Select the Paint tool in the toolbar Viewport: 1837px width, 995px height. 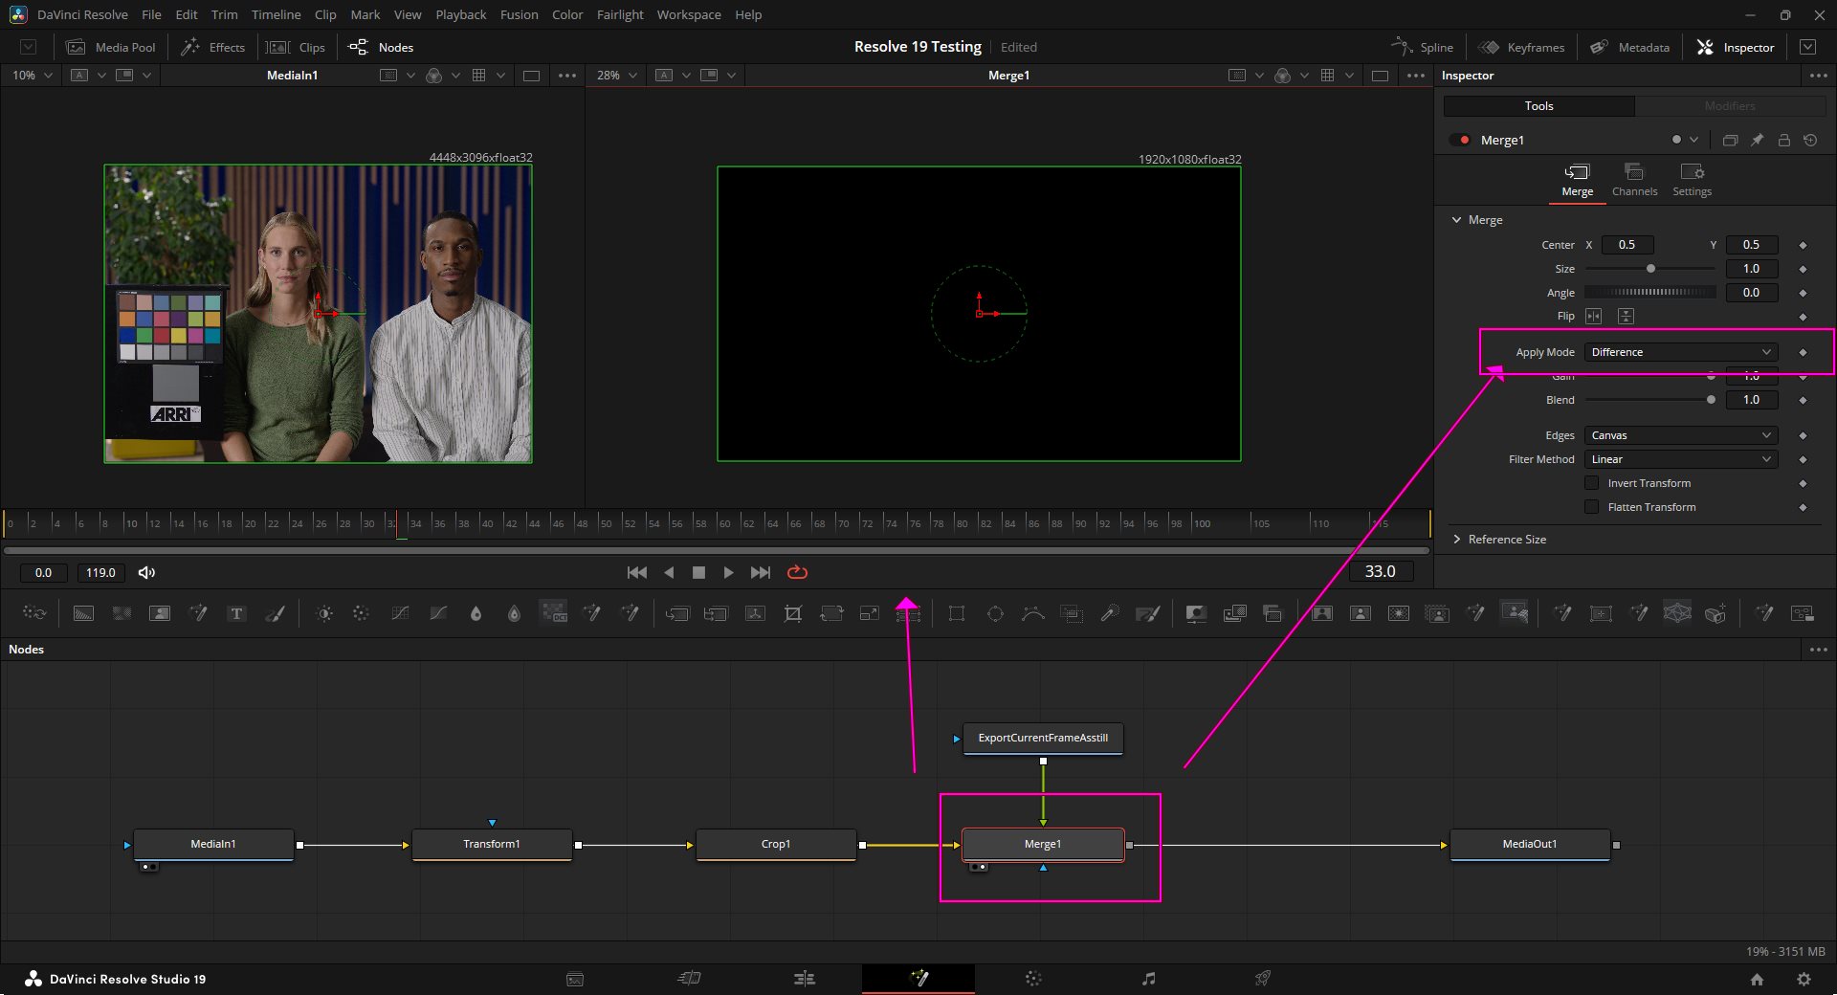[275, 614]
